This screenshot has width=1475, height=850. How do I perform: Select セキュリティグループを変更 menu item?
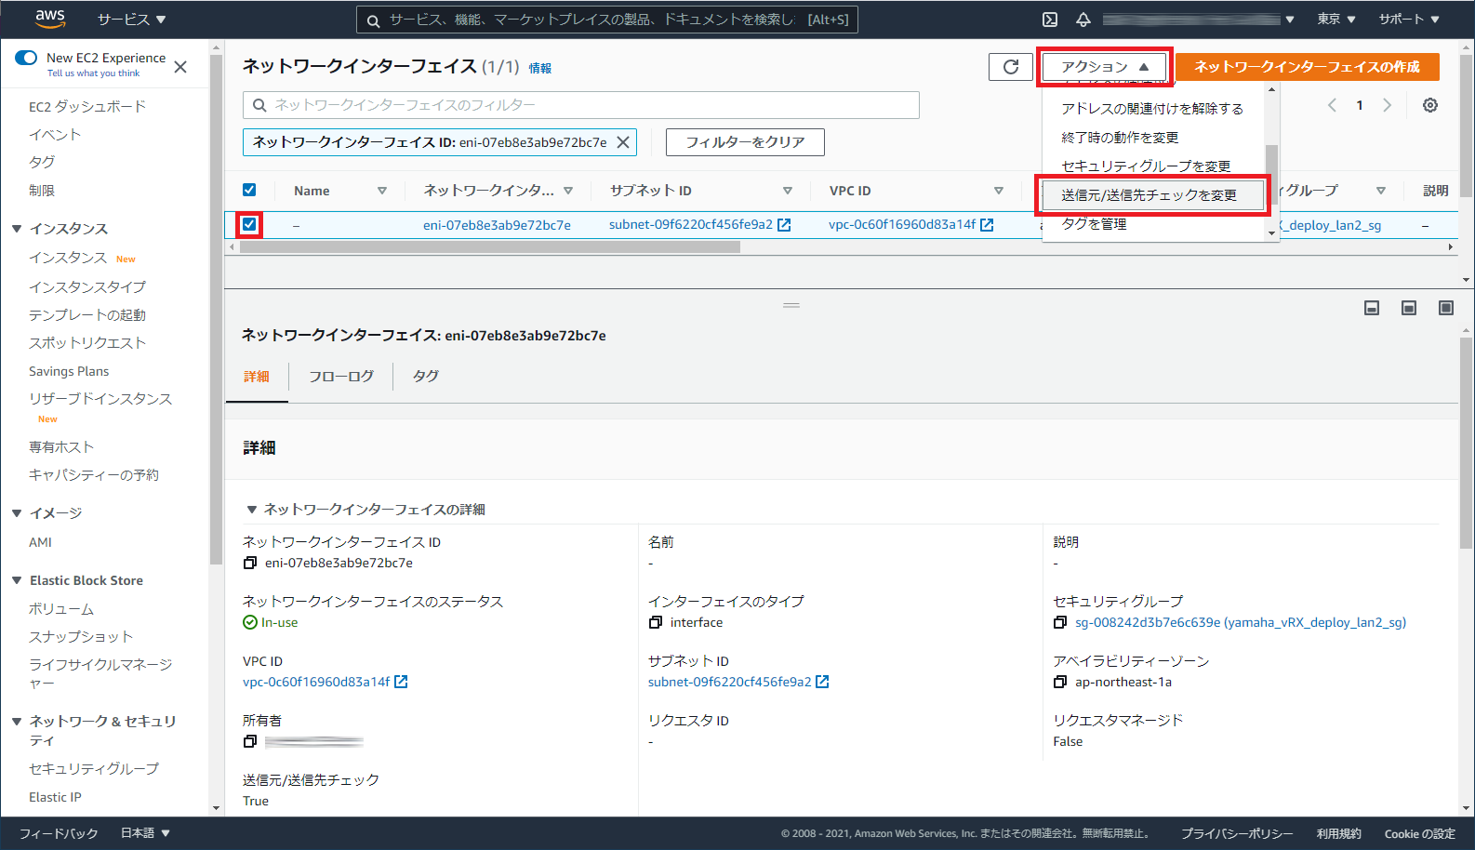(1152, 166)
